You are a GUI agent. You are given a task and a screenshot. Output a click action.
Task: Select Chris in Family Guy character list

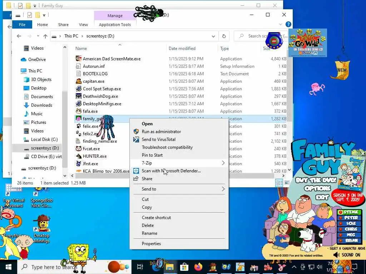pos(349,229)
